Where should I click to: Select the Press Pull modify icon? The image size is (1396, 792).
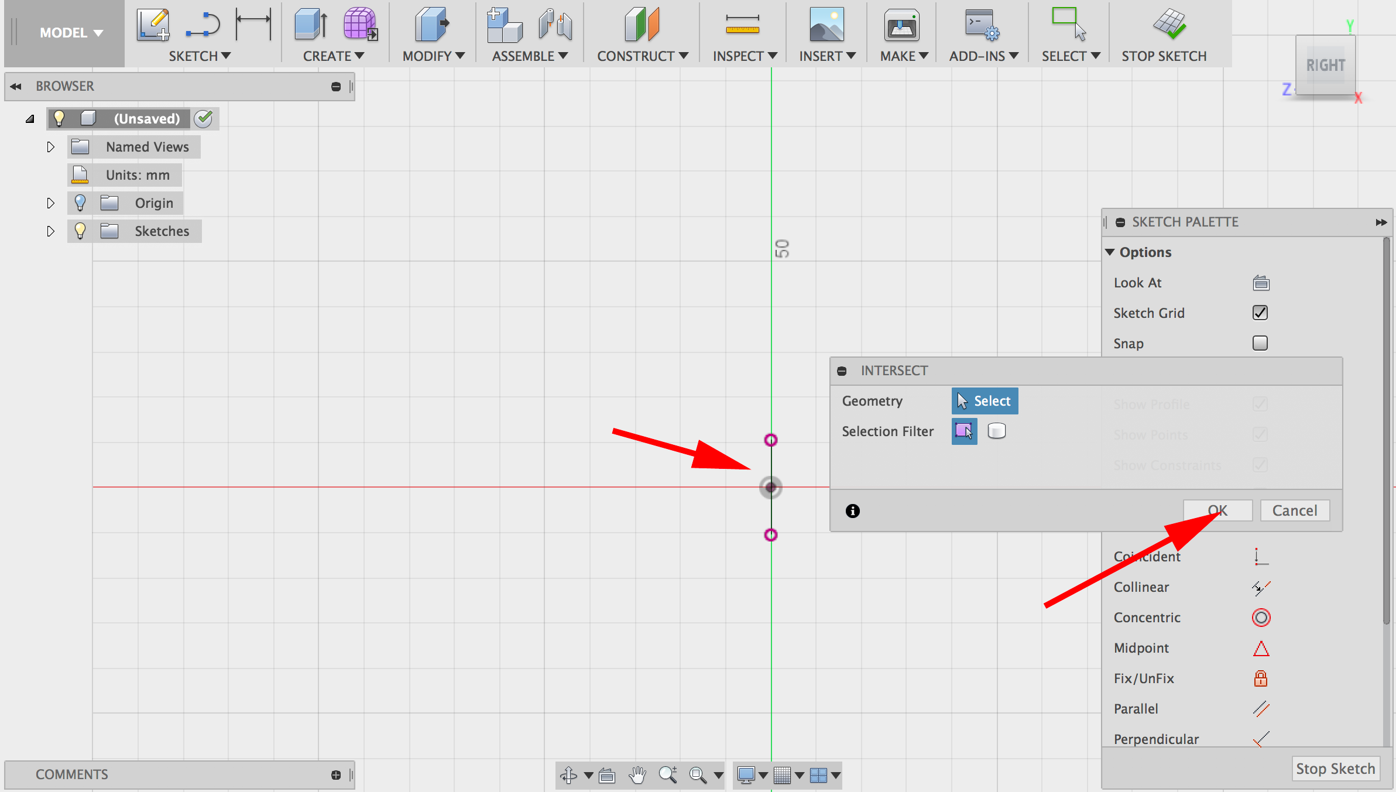pos(431,25)
